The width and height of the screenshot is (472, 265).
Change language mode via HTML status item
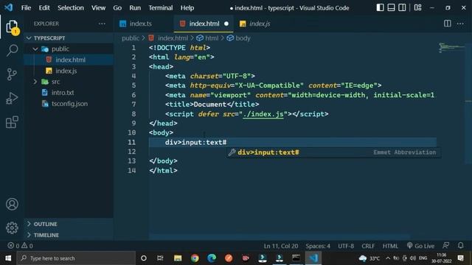(x=390, y=246)
